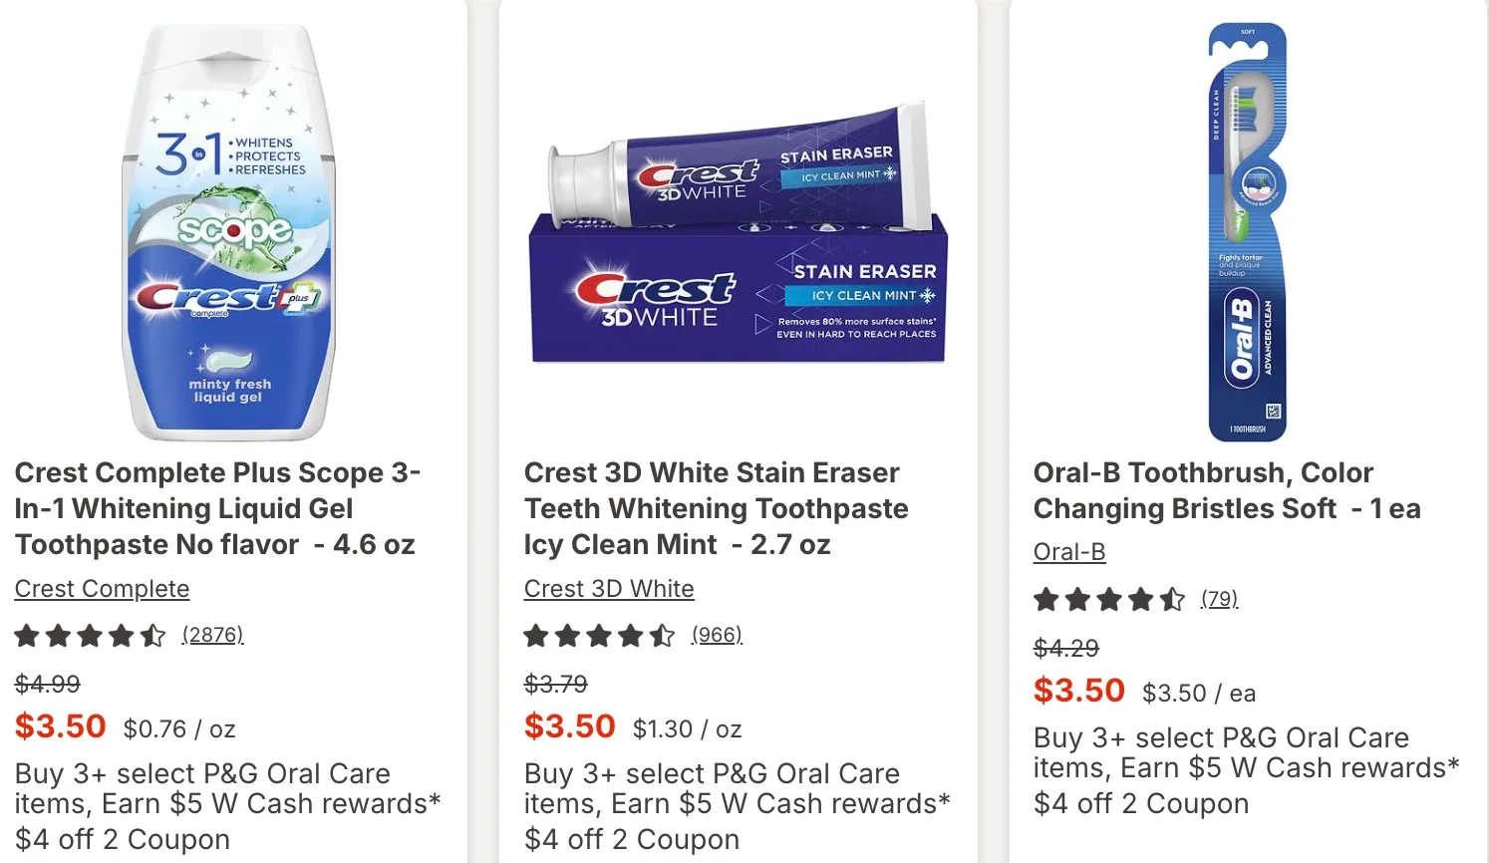Select the $4 off 2 Coupon under Crest 3D White
This screenshot has width=1489, height=863.
coord(632,840)
